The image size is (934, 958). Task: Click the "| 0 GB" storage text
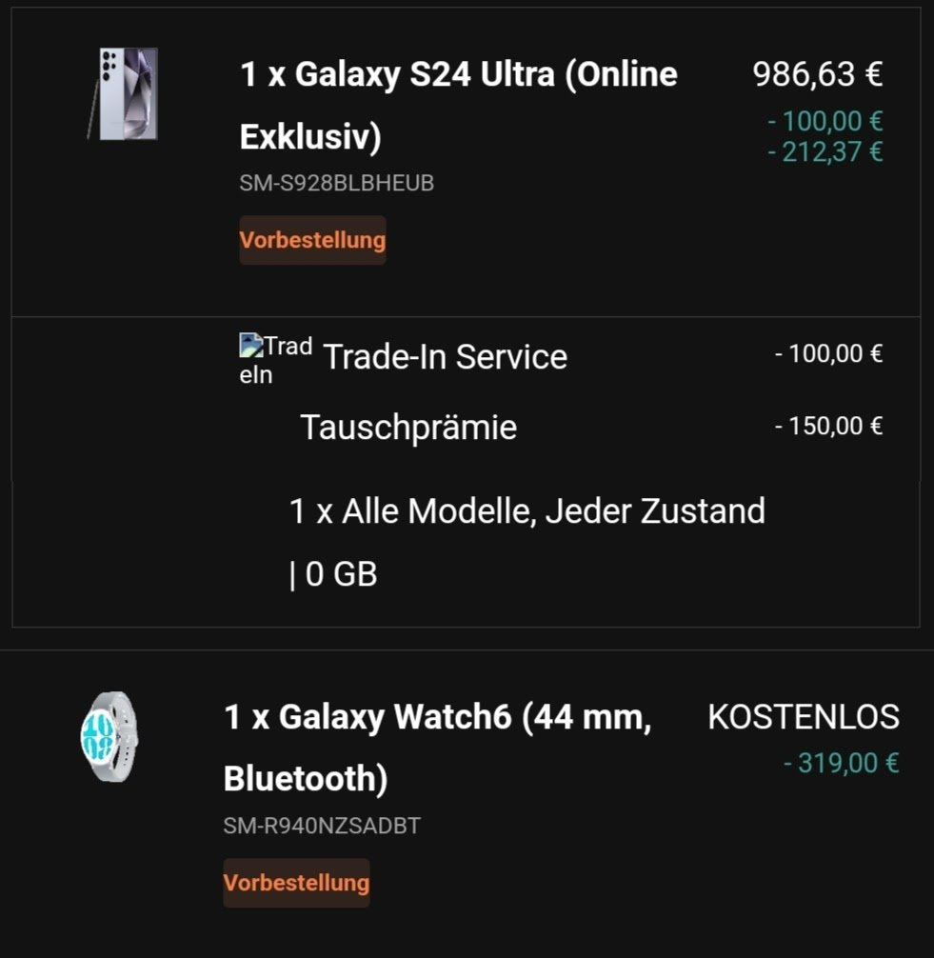click(x=333, y=574)
